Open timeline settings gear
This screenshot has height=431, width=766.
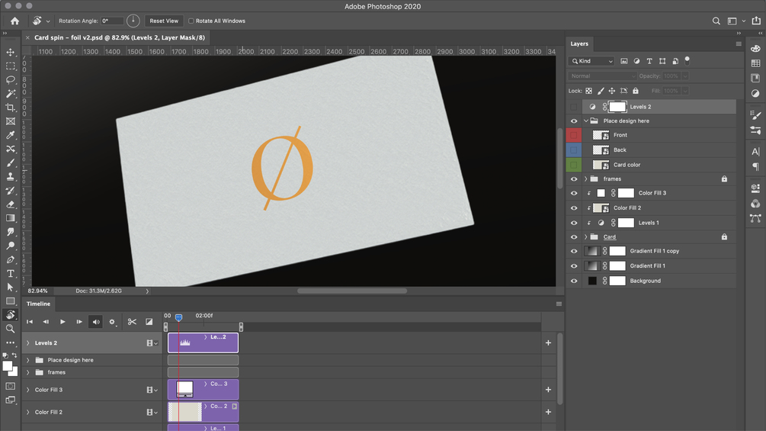point(112,322)
